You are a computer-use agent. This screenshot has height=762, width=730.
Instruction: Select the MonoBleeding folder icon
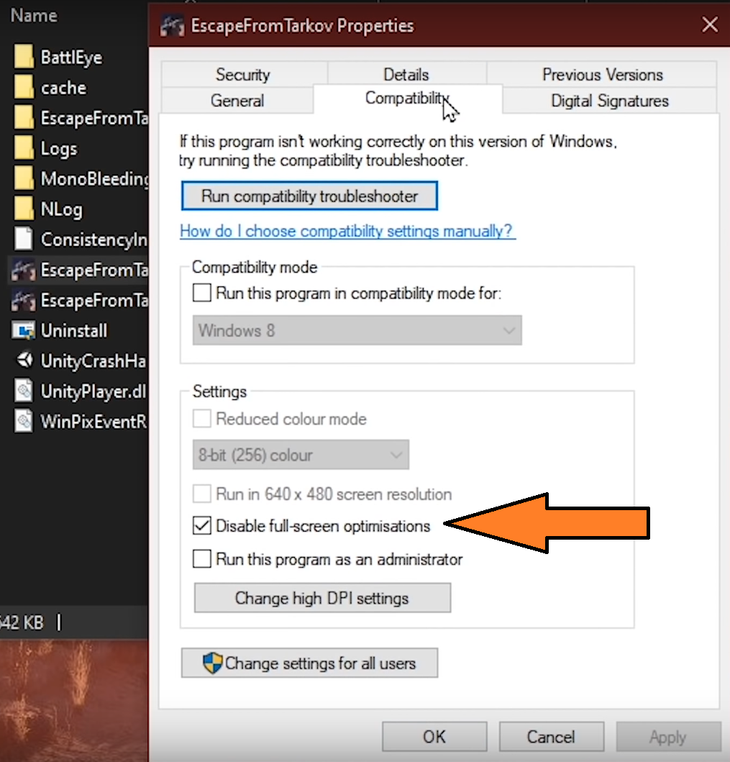coord(24,178)
